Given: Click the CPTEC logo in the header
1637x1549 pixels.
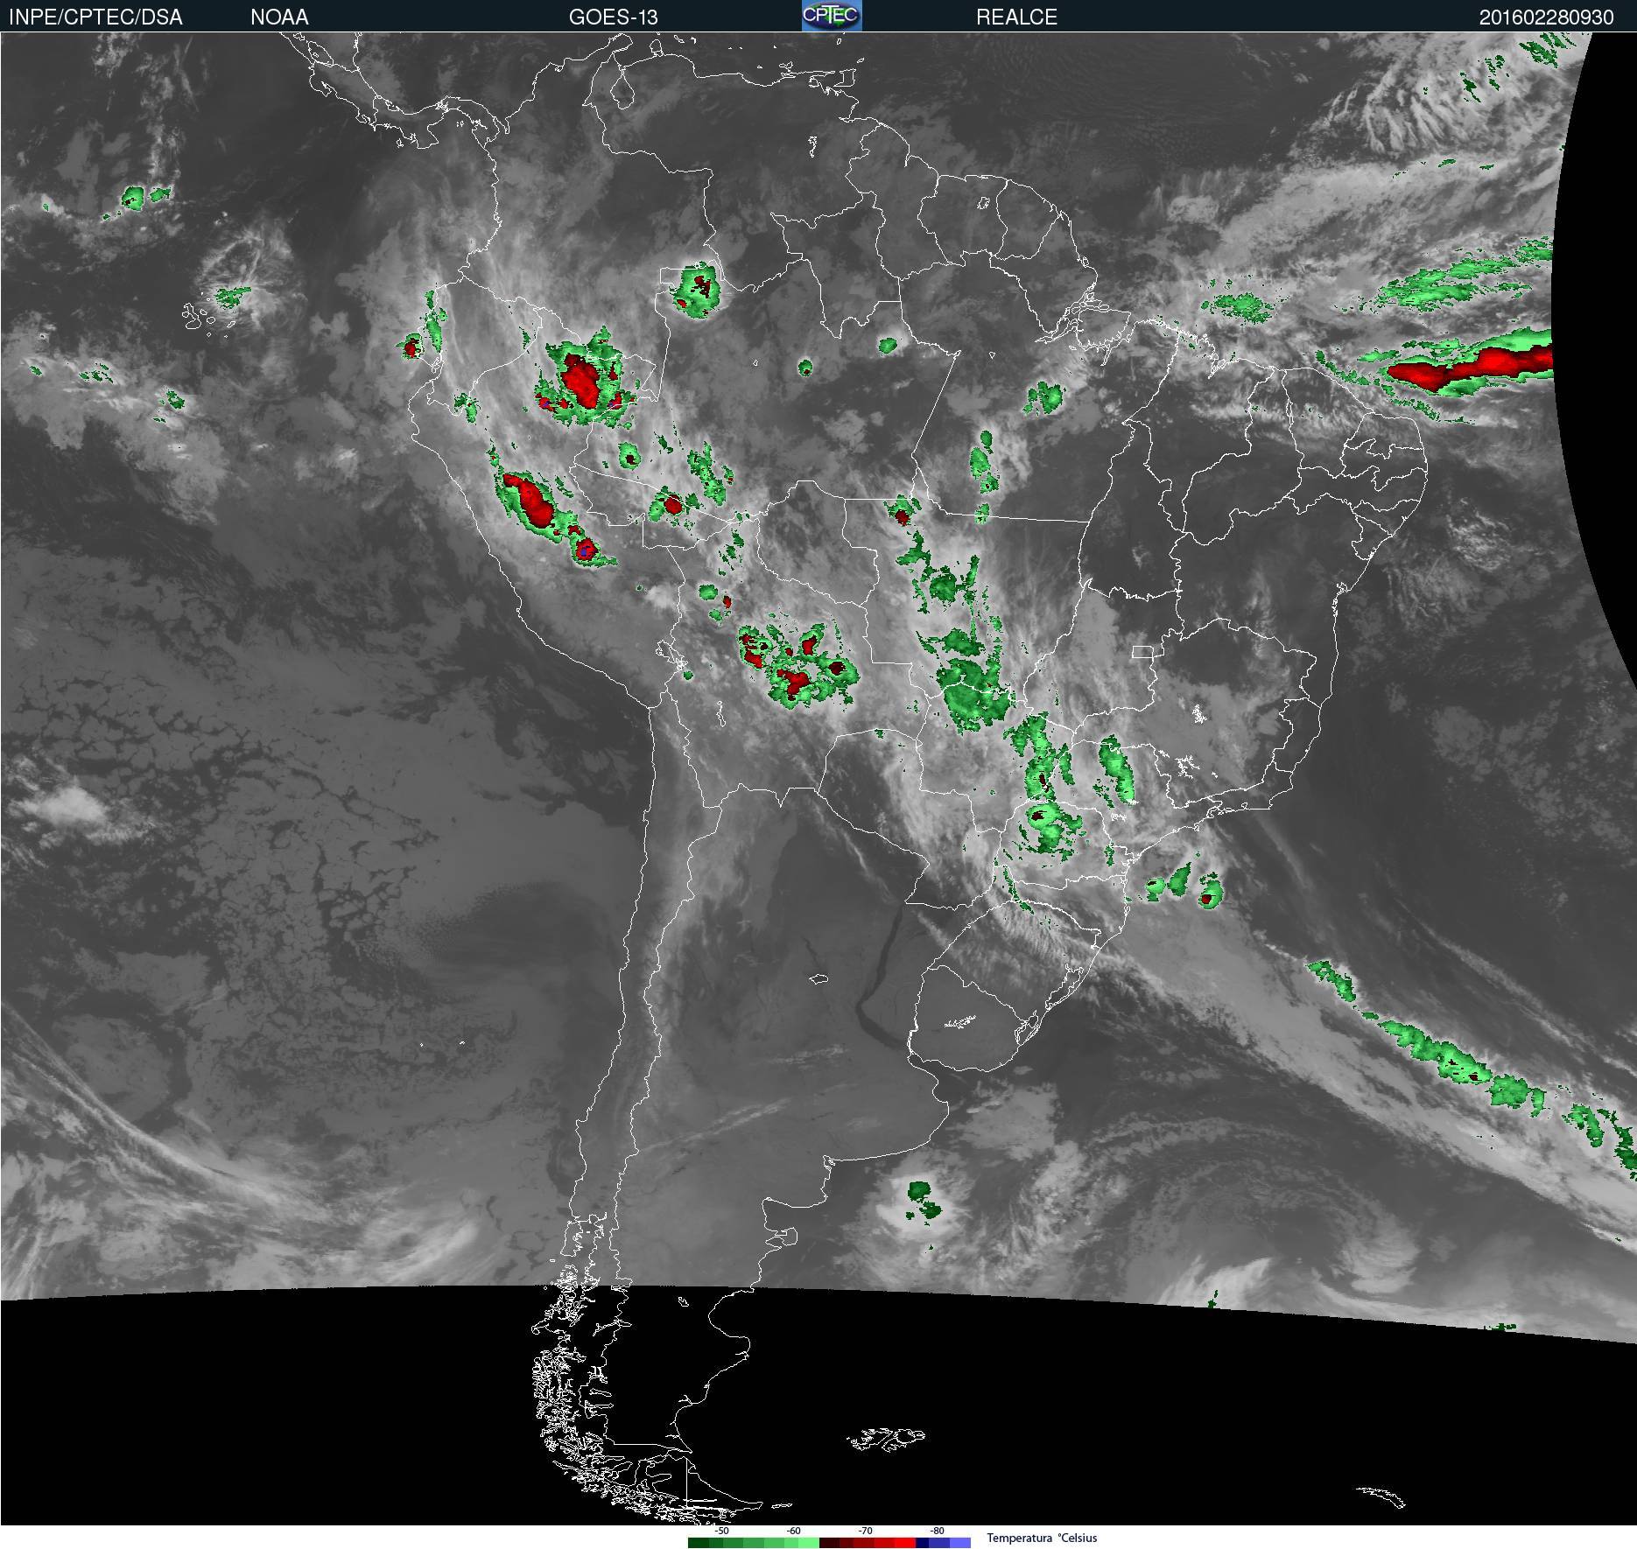Looking at the screenshot, I should point(832,16).
